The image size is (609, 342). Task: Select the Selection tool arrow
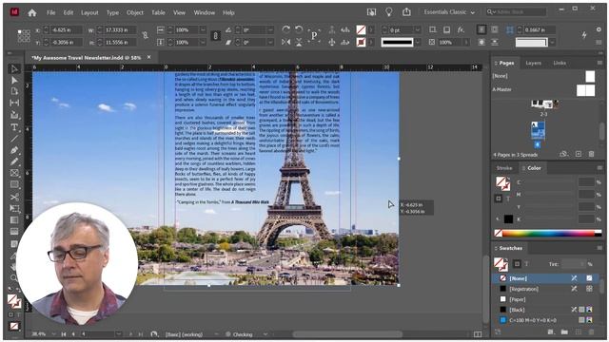14,69
